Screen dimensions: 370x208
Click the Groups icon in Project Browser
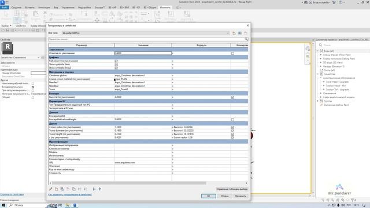(321, 101)
